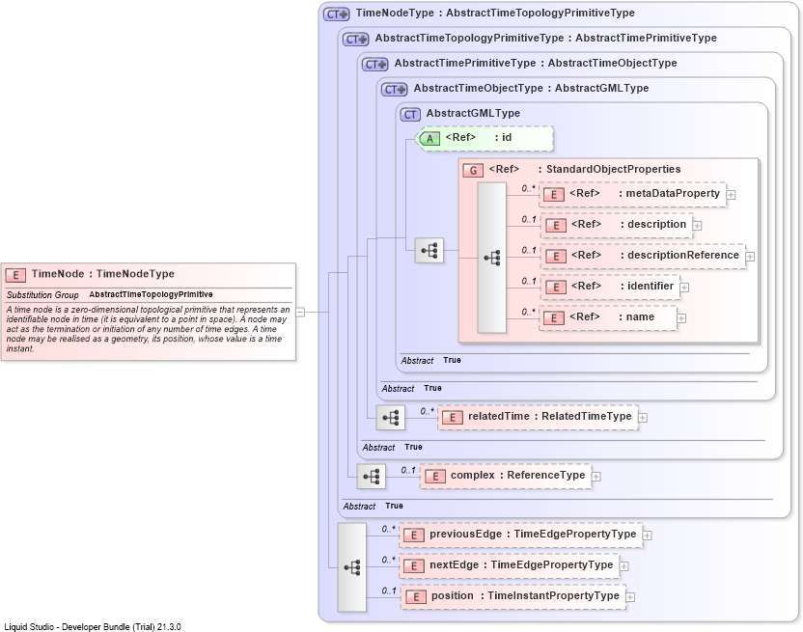The width and height of the screenshot is (803, 632).
Task: Select the sequence icon before relatedTime
Action: pos(391,418)
